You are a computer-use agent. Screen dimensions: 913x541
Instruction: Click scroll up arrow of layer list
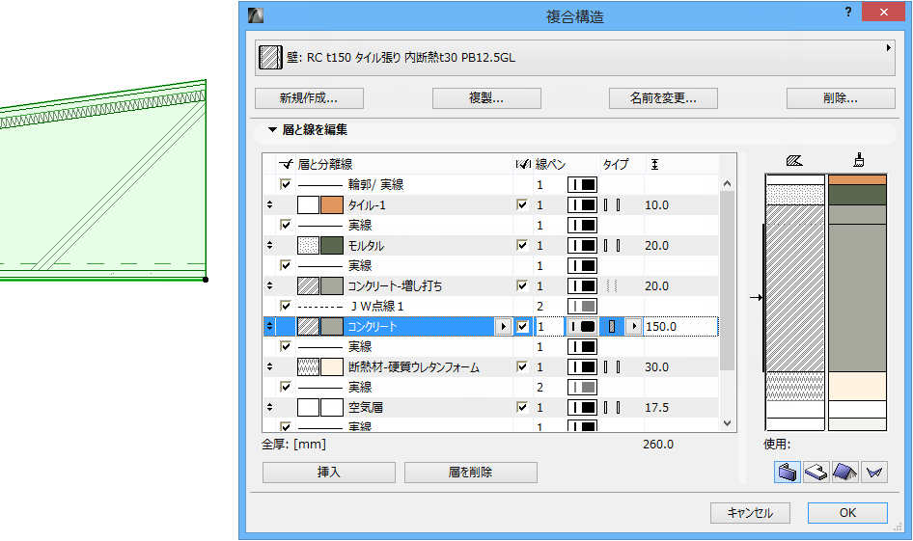[x=727, y=184]
